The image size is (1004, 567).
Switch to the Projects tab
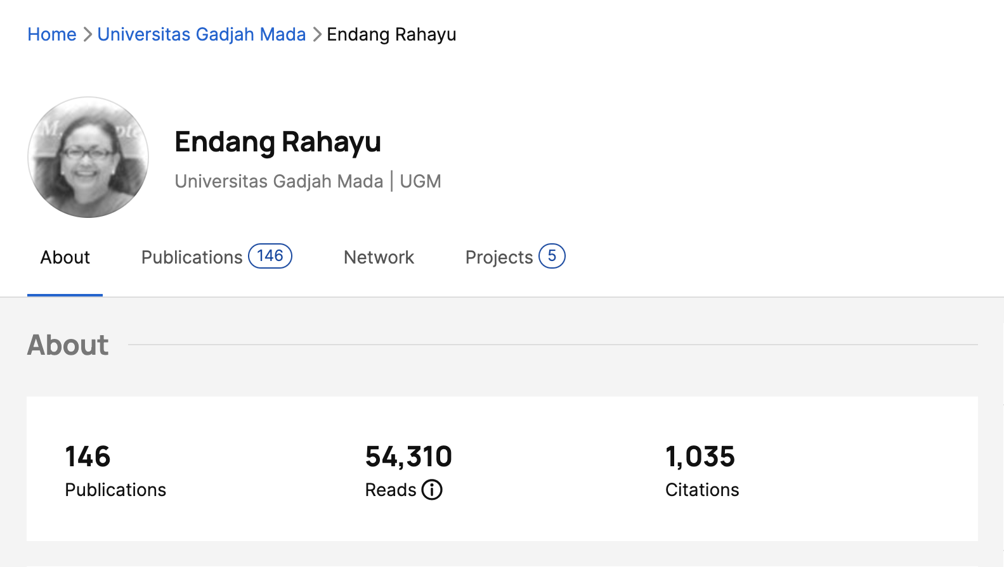(499, 257)
